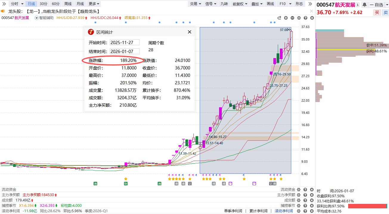Remove the 捕捞季节 indicator panel
The width and height of the screenshot is (389, 214).
pyautogui.click(x=312, y=206)
